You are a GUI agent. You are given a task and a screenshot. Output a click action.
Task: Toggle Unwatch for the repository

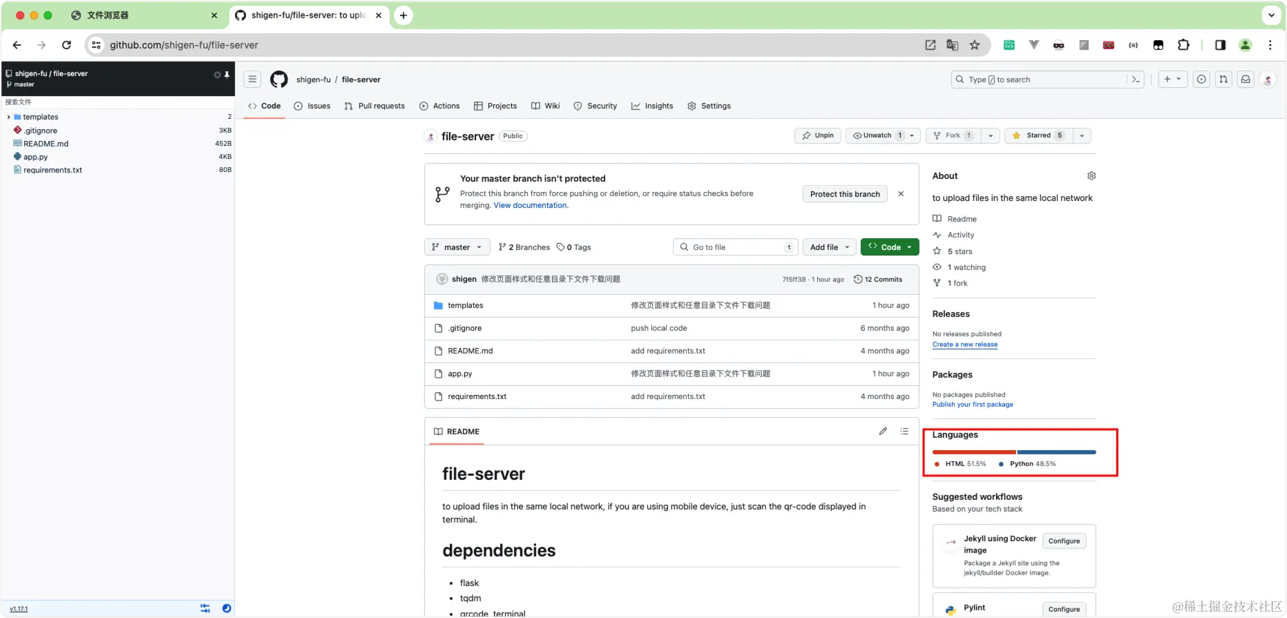pos(877,136)
